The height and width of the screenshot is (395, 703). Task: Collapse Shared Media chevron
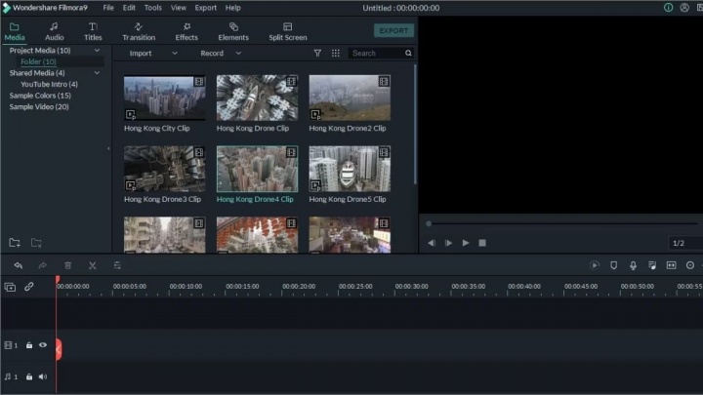pos(97,73)
